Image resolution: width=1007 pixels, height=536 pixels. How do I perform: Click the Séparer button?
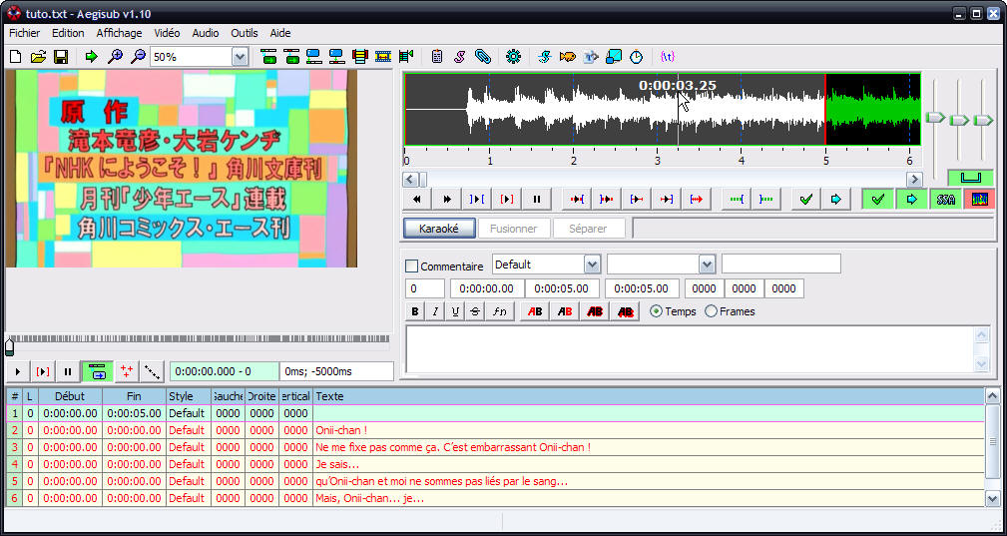(588, 229)
